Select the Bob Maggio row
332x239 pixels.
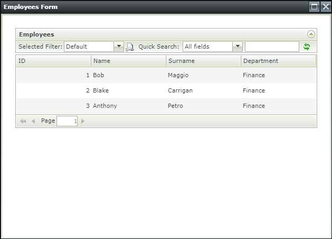pyautogui.click(x=166, y=75)
